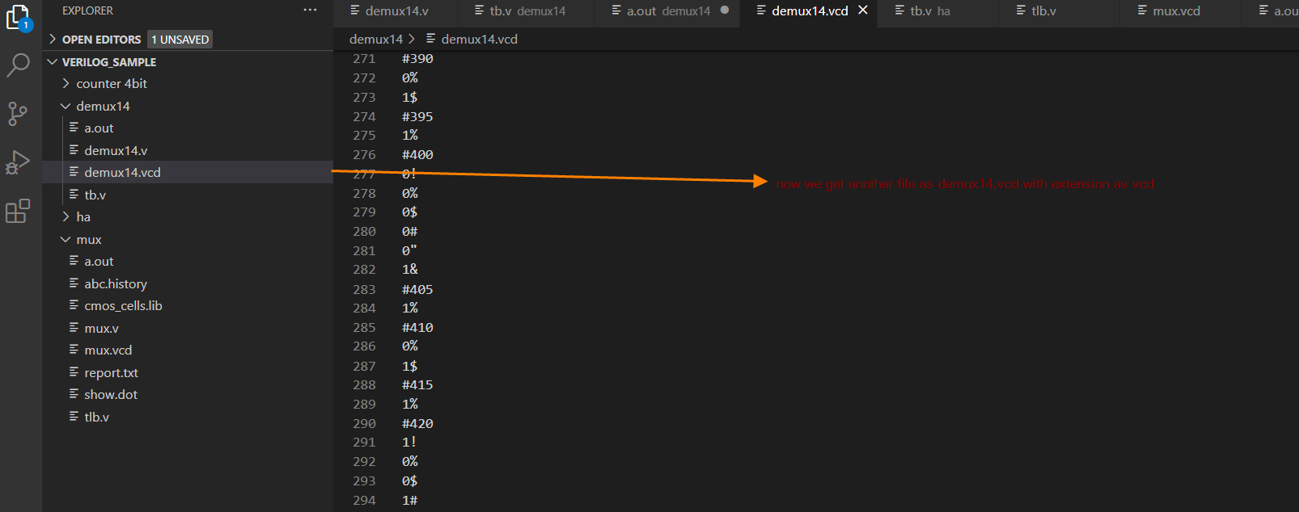1299x512 pixels.
Task: Click file icon beside cmos_cells.lib
Action: tap(74, 305)
